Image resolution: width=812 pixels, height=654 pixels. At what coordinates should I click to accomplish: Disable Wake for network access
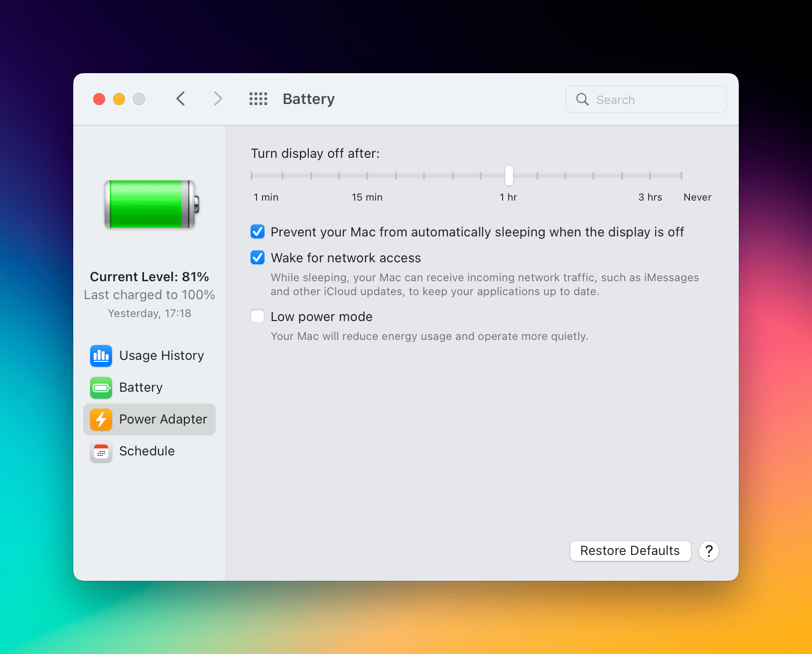point(258,258)
